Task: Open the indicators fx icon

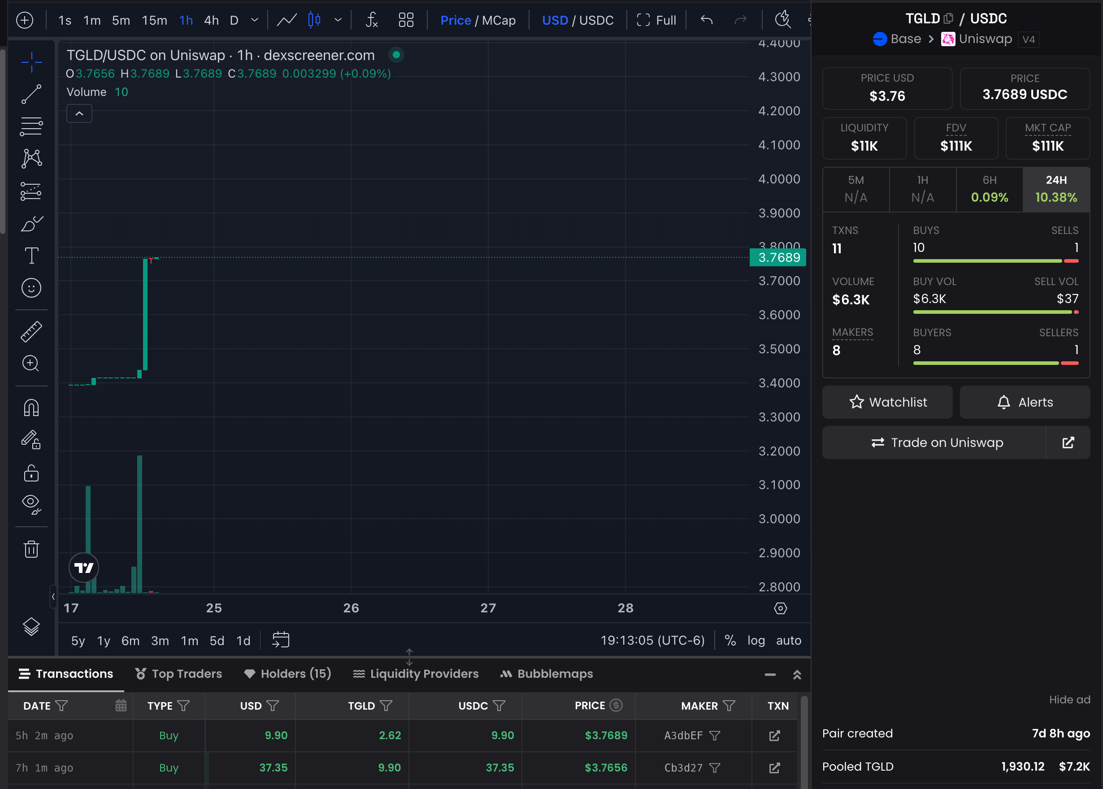Action: tap(372, 20)
